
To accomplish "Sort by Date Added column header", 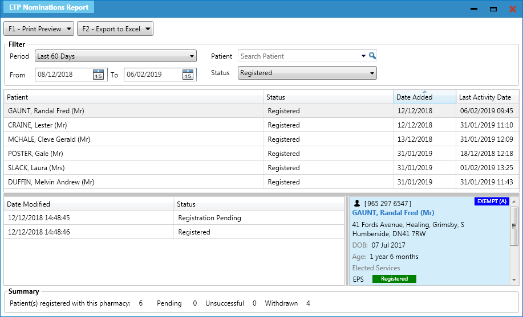I will 424,97.
